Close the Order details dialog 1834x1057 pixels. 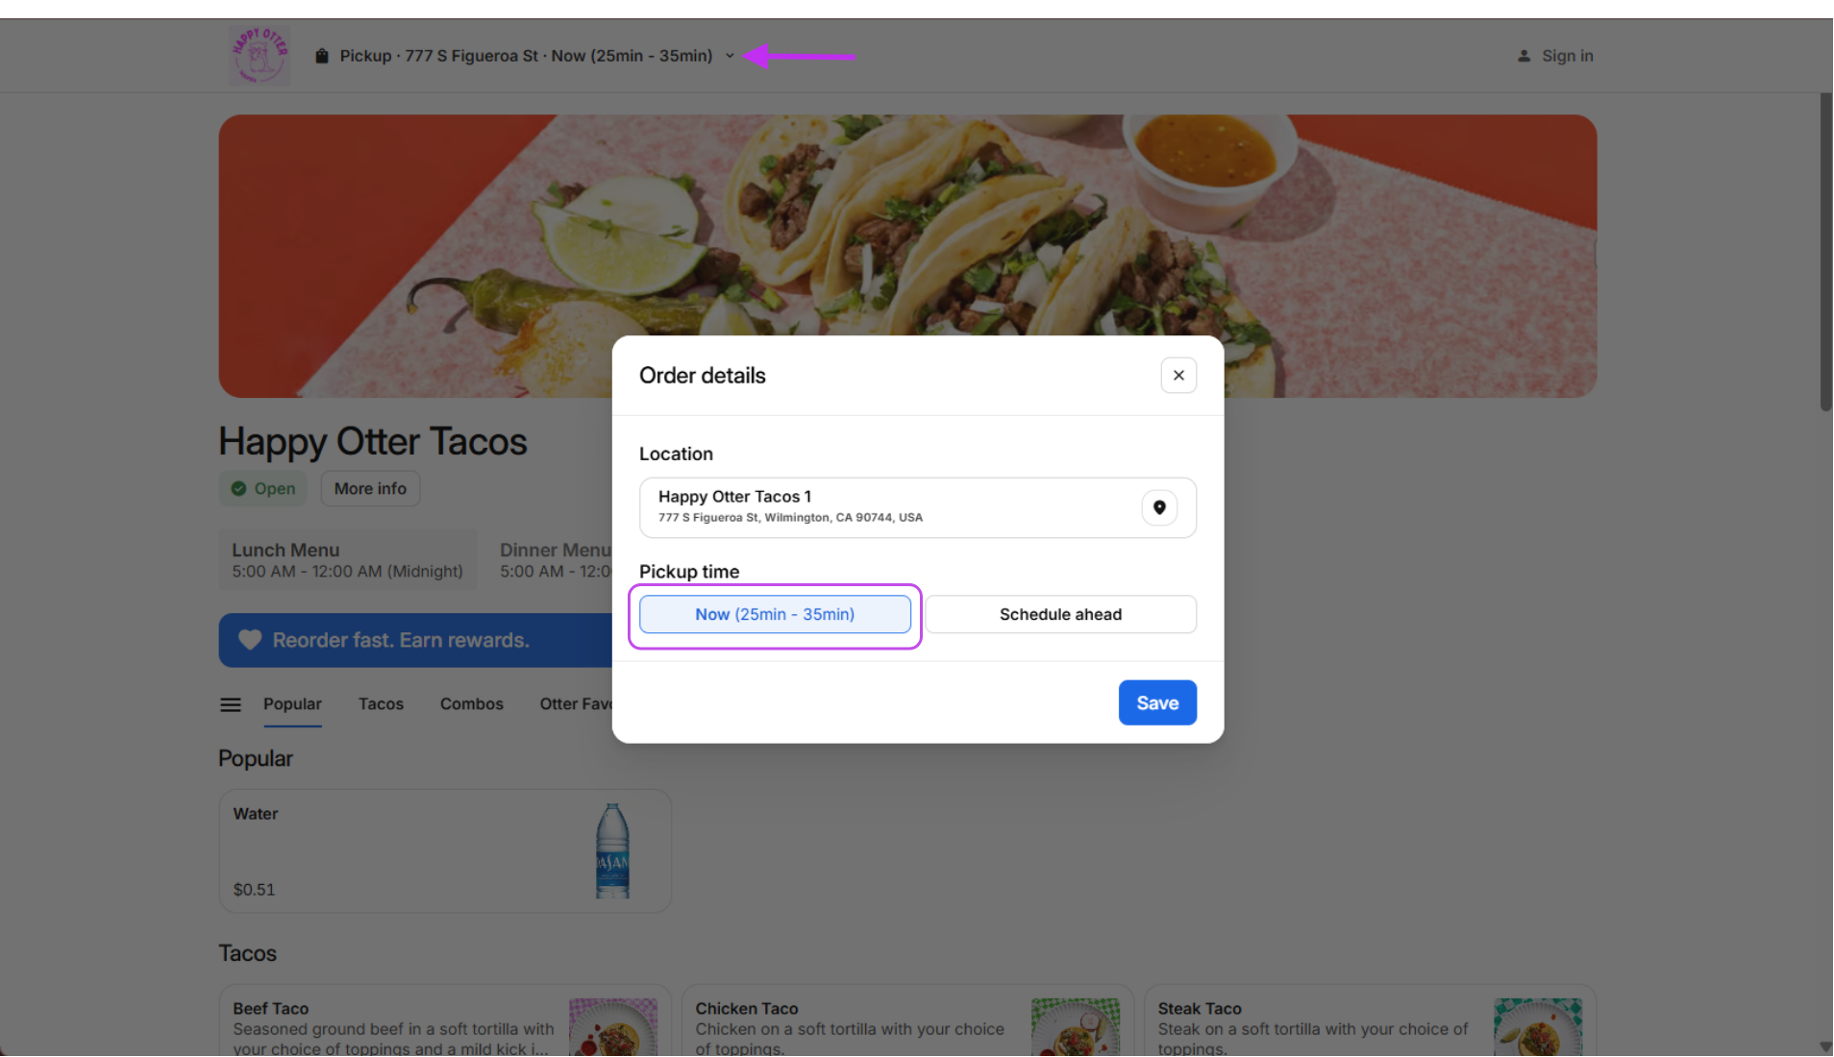1178,376
